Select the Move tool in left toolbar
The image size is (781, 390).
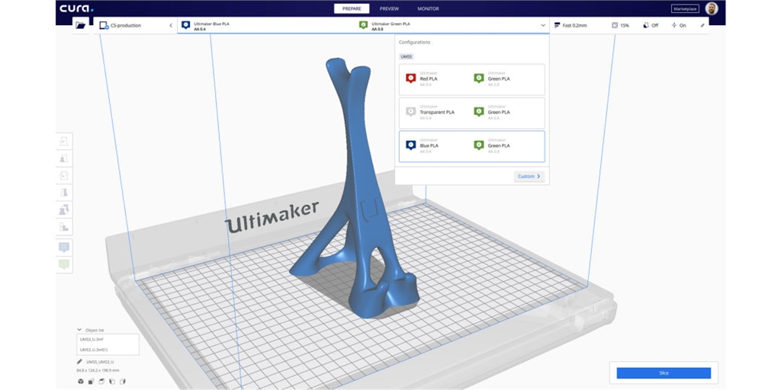click(x=64, y=141)
